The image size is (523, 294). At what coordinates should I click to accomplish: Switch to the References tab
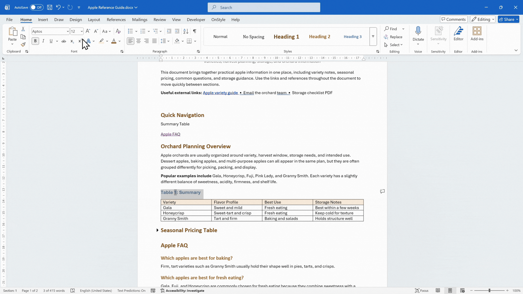(116, 20)
